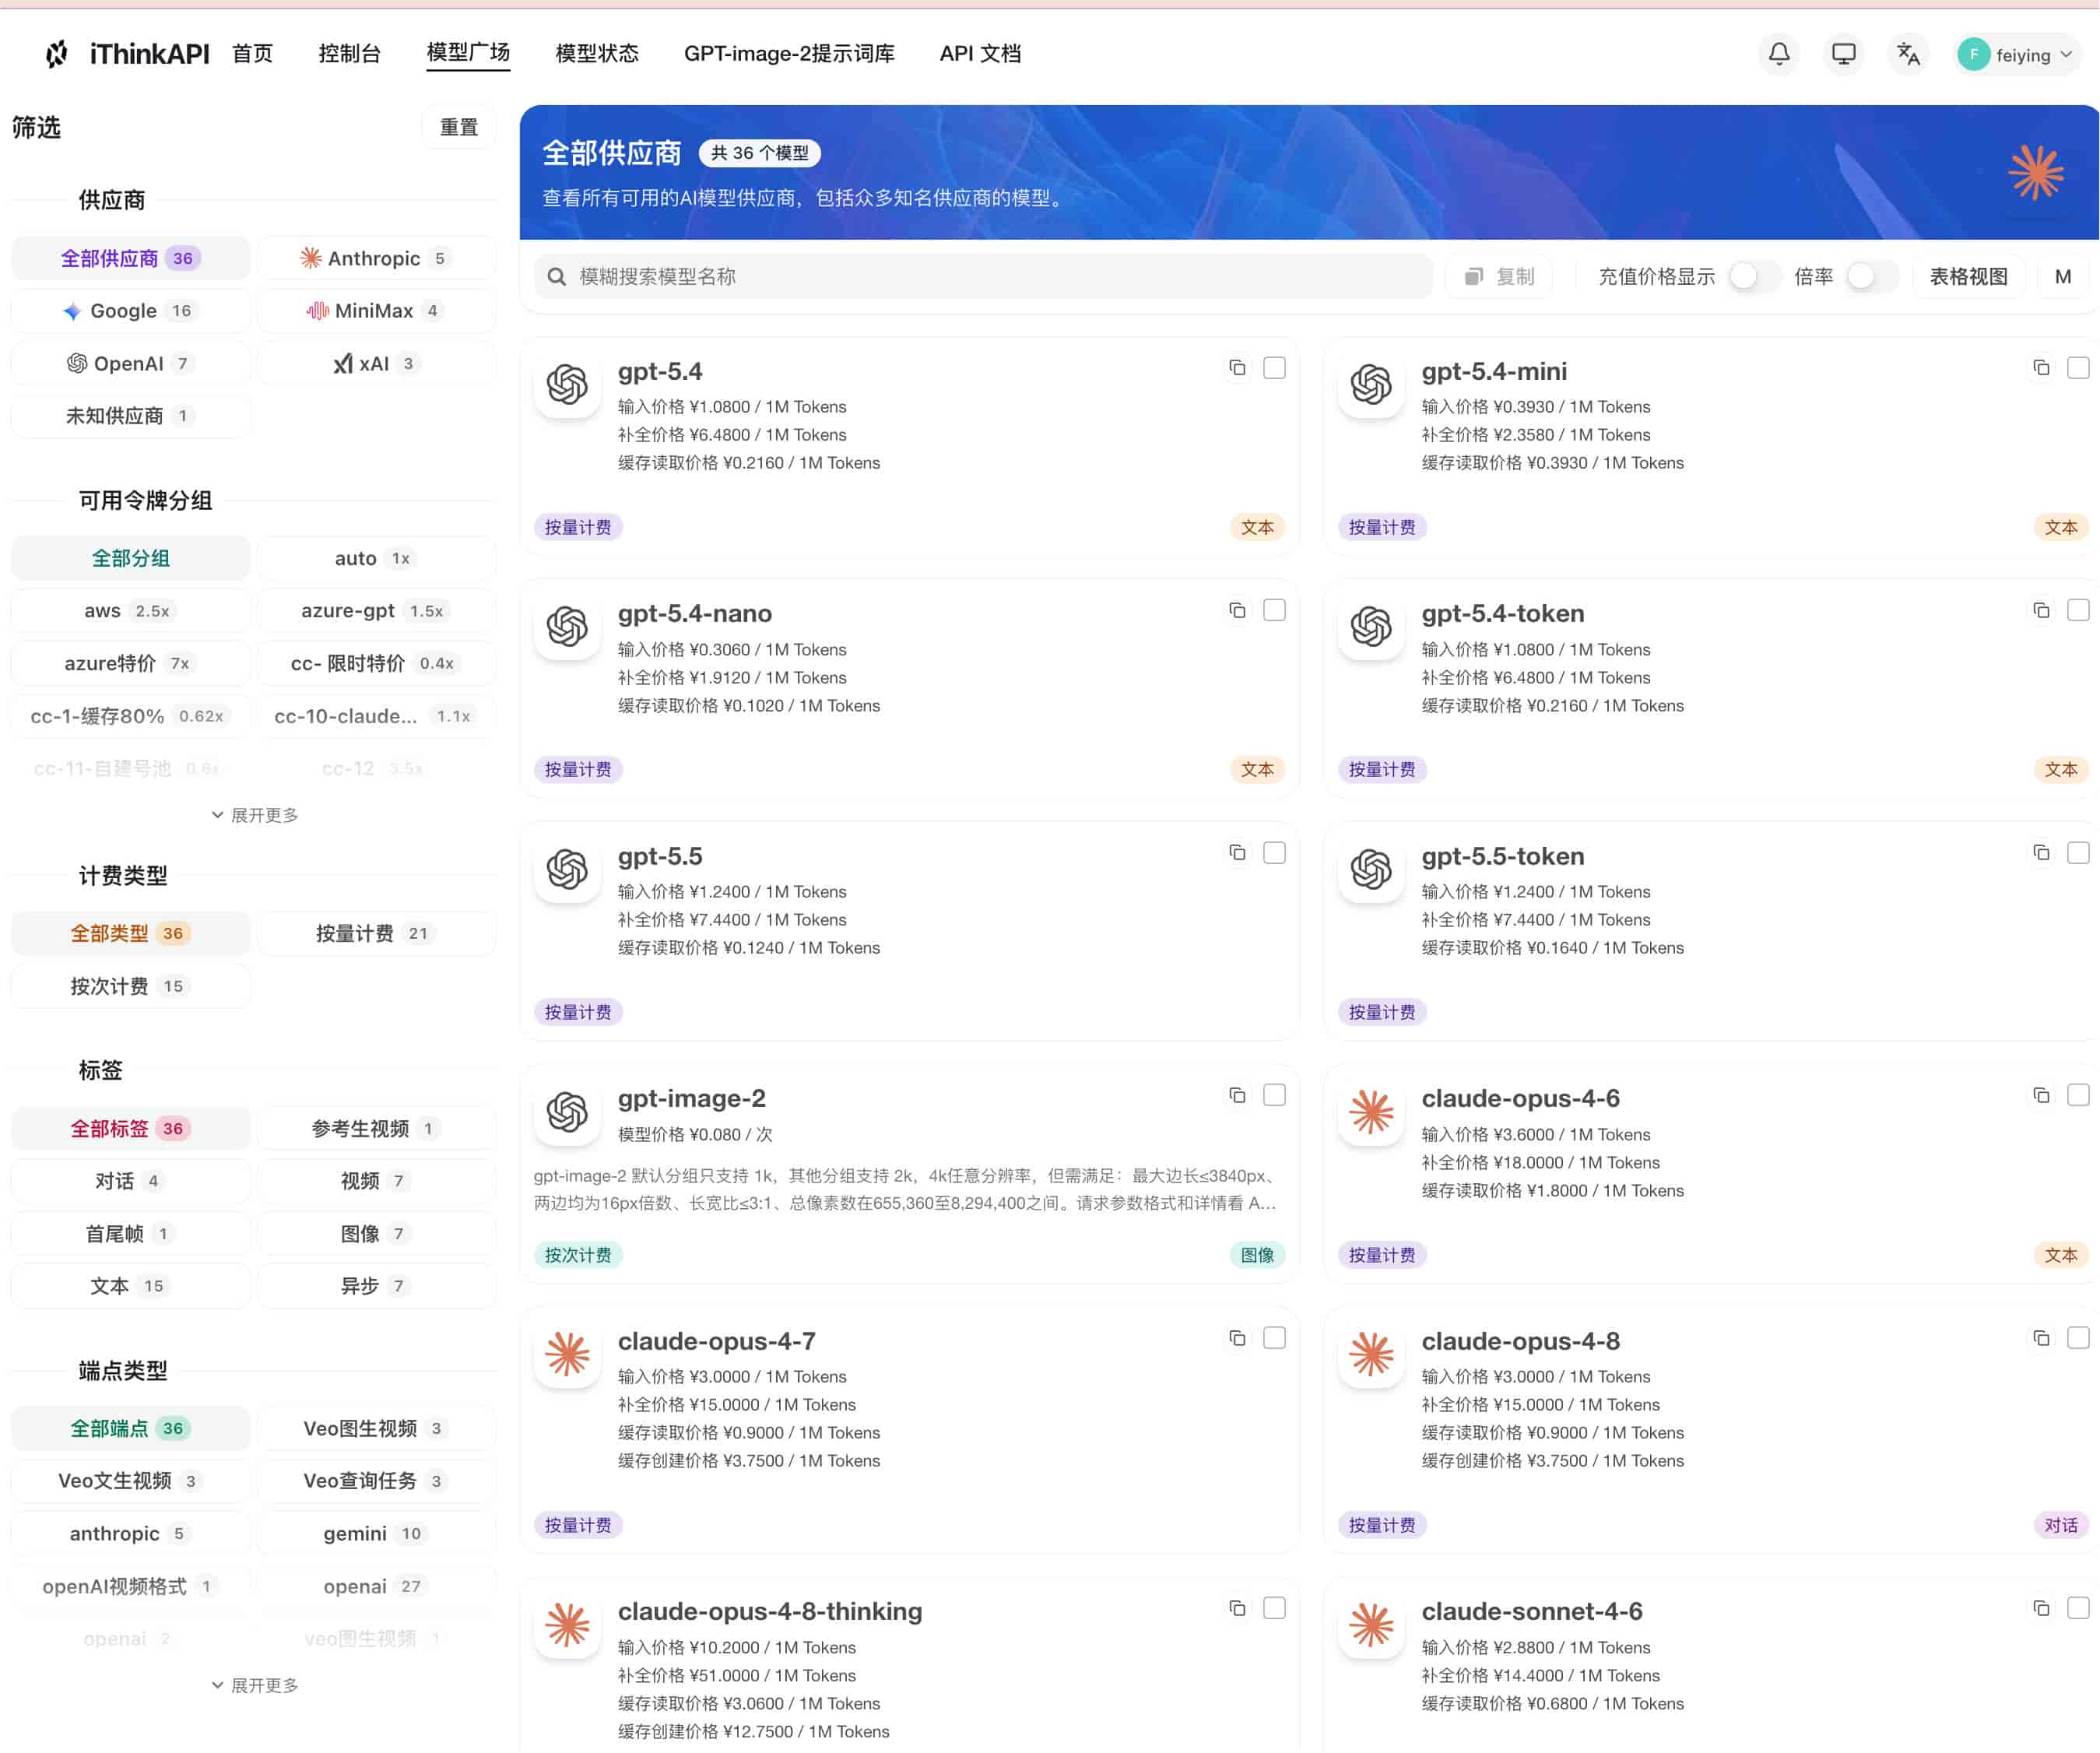Click the OpenAI logo on gpt-image-2 card
Screen dimensions: 2100x1753
[567, 1112]
